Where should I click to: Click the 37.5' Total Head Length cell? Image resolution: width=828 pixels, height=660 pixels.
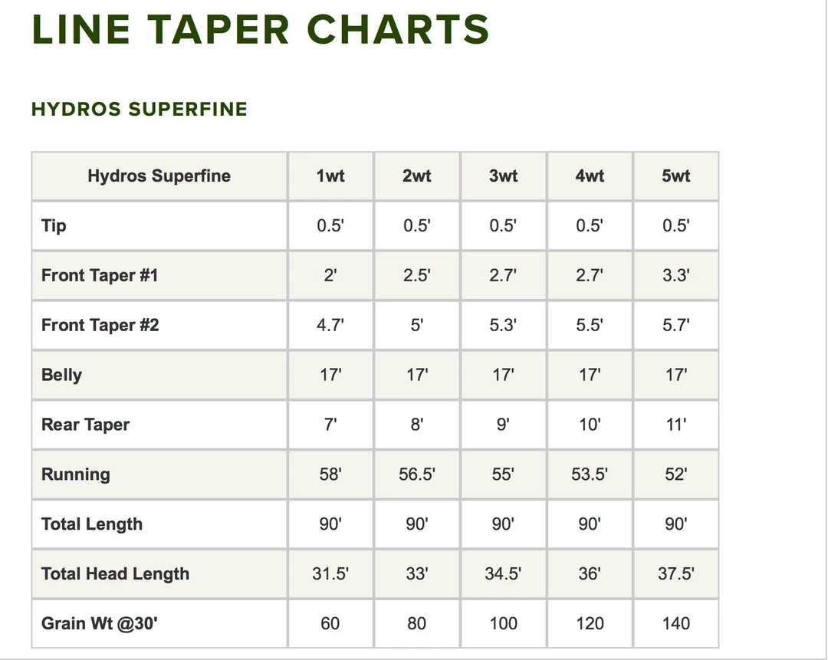[675, 574]
